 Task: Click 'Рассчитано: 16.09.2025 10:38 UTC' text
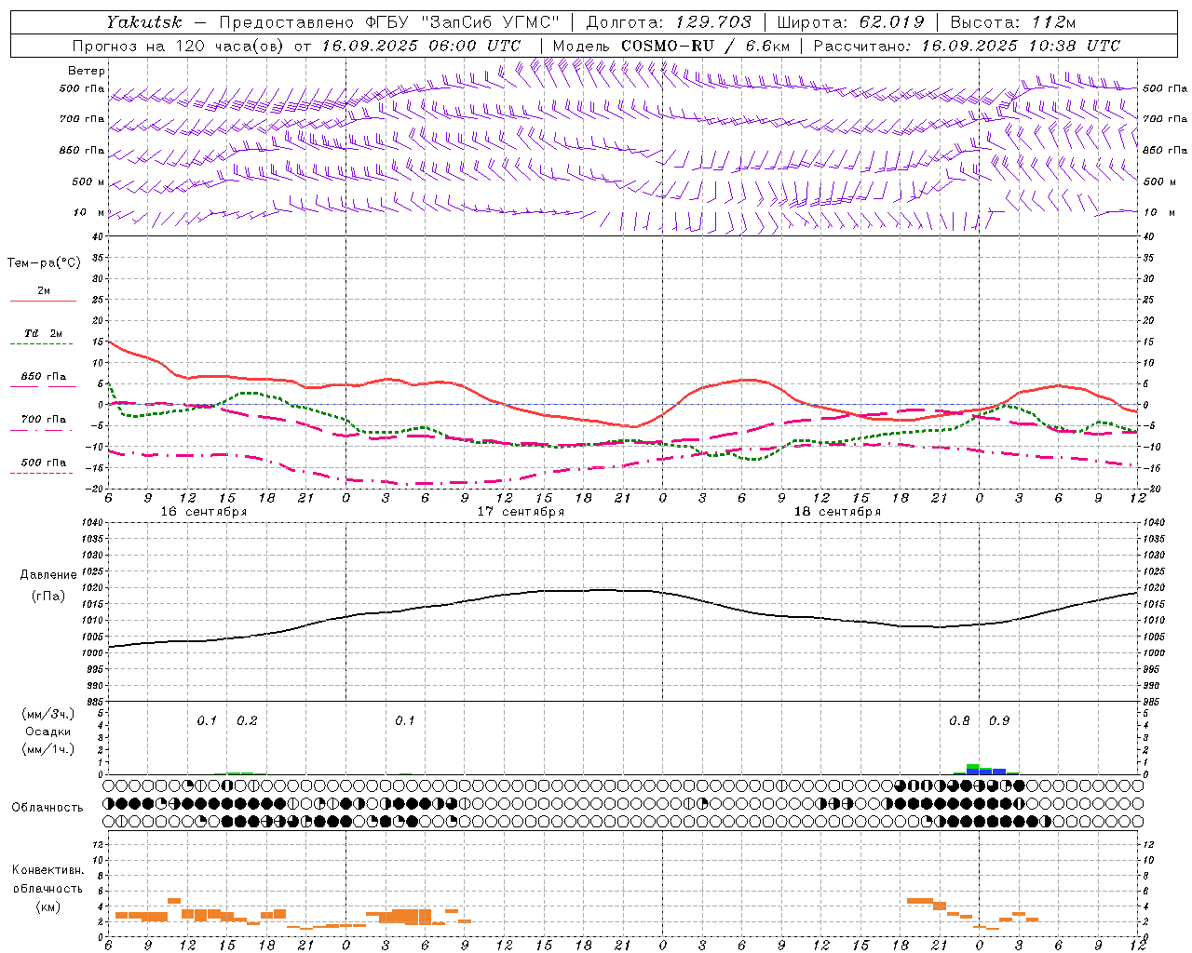pos(967,46)
